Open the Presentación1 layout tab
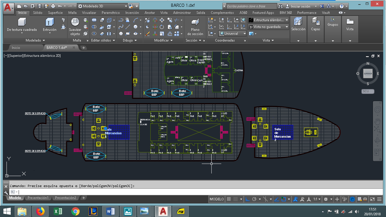Viewport: 386px width, 217px height. coord(38,198)
